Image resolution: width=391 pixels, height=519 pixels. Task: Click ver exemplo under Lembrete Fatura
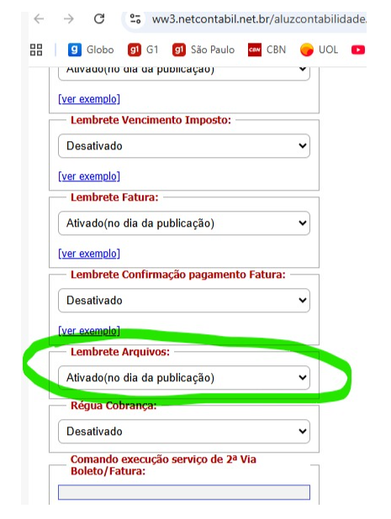coord(89,254)
